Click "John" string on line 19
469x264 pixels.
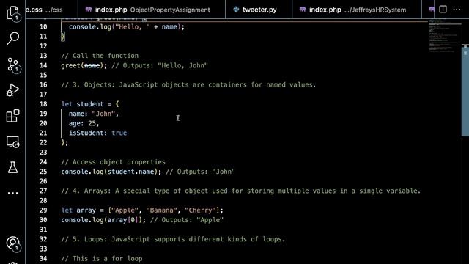point(103,114)
